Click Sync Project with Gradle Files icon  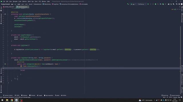point(168,4)
